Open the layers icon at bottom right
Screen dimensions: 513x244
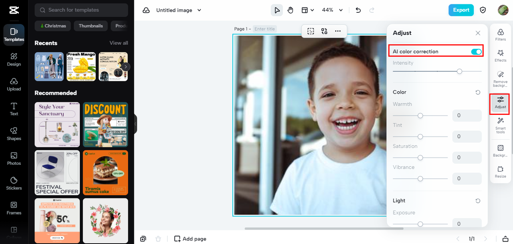(x=505, y=239)
